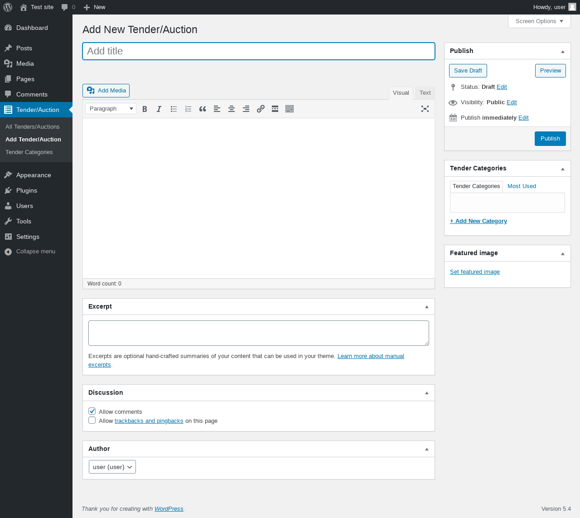Image resolution: width=580 pixels, height=518 pixels.
Task: Insert or edit link
Action: (x=261, y=109)
